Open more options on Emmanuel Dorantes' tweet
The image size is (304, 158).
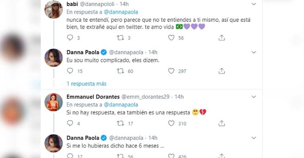(x=253, y=97)
